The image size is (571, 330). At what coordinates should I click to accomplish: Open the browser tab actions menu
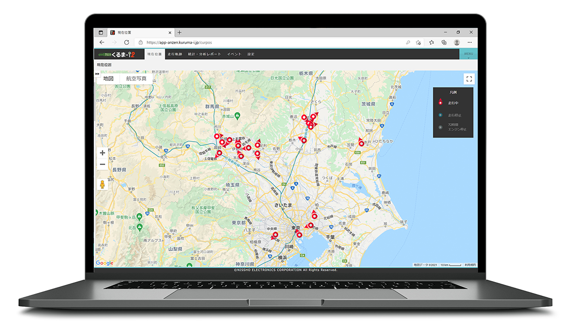(x=101, y=32)
